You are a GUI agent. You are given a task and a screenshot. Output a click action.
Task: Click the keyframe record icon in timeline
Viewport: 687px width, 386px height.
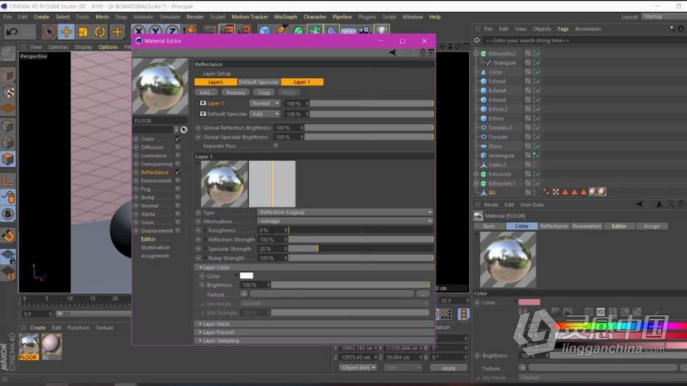pos(464,314)
